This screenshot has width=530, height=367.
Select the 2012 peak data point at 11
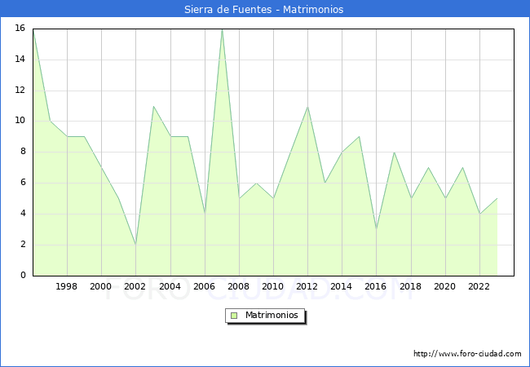pyautogui.click(x=307, y=106)
